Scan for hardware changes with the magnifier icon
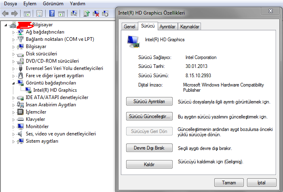The width and height of the screenshot is (283, 192). 74,13
